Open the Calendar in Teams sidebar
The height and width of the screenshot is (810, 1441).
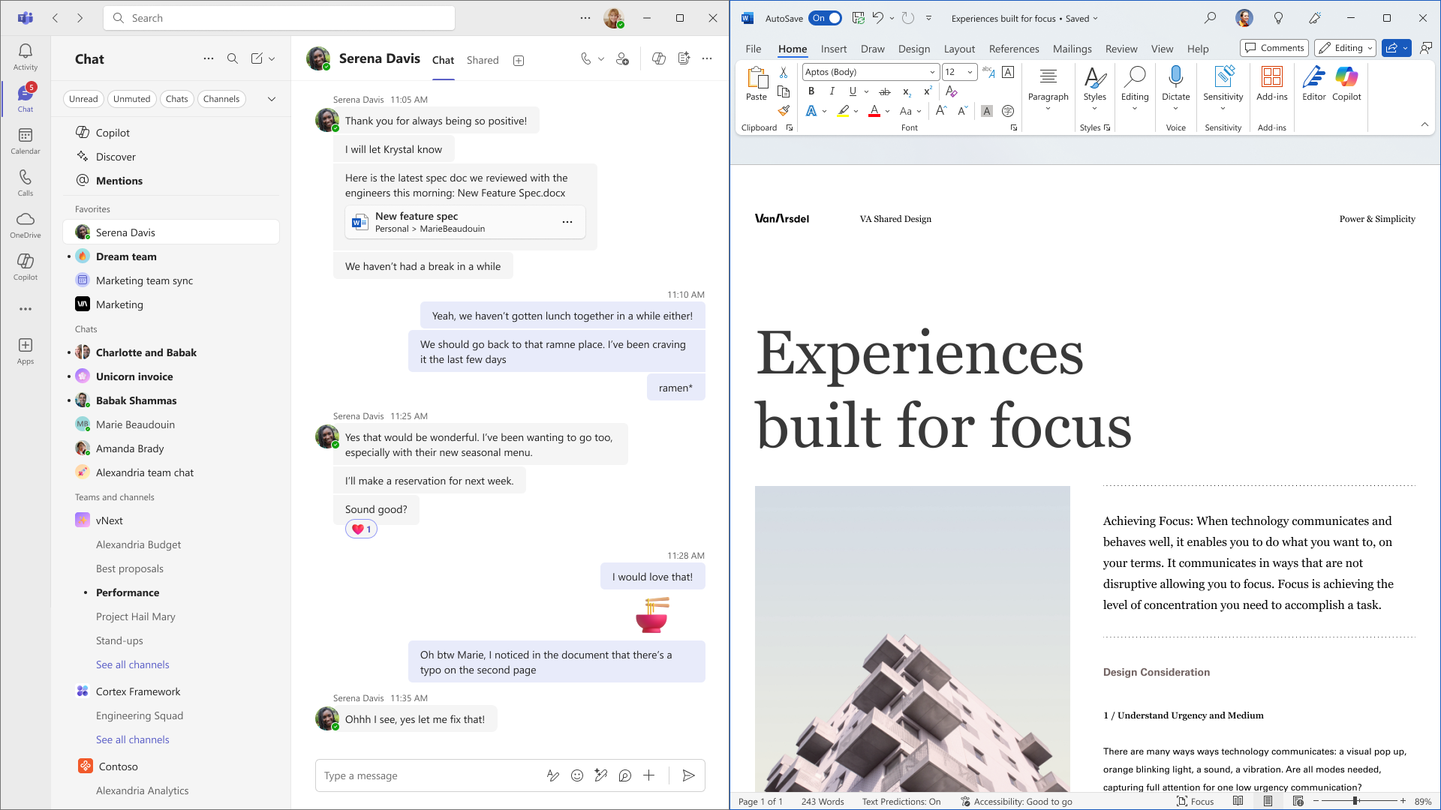(25, 139)
